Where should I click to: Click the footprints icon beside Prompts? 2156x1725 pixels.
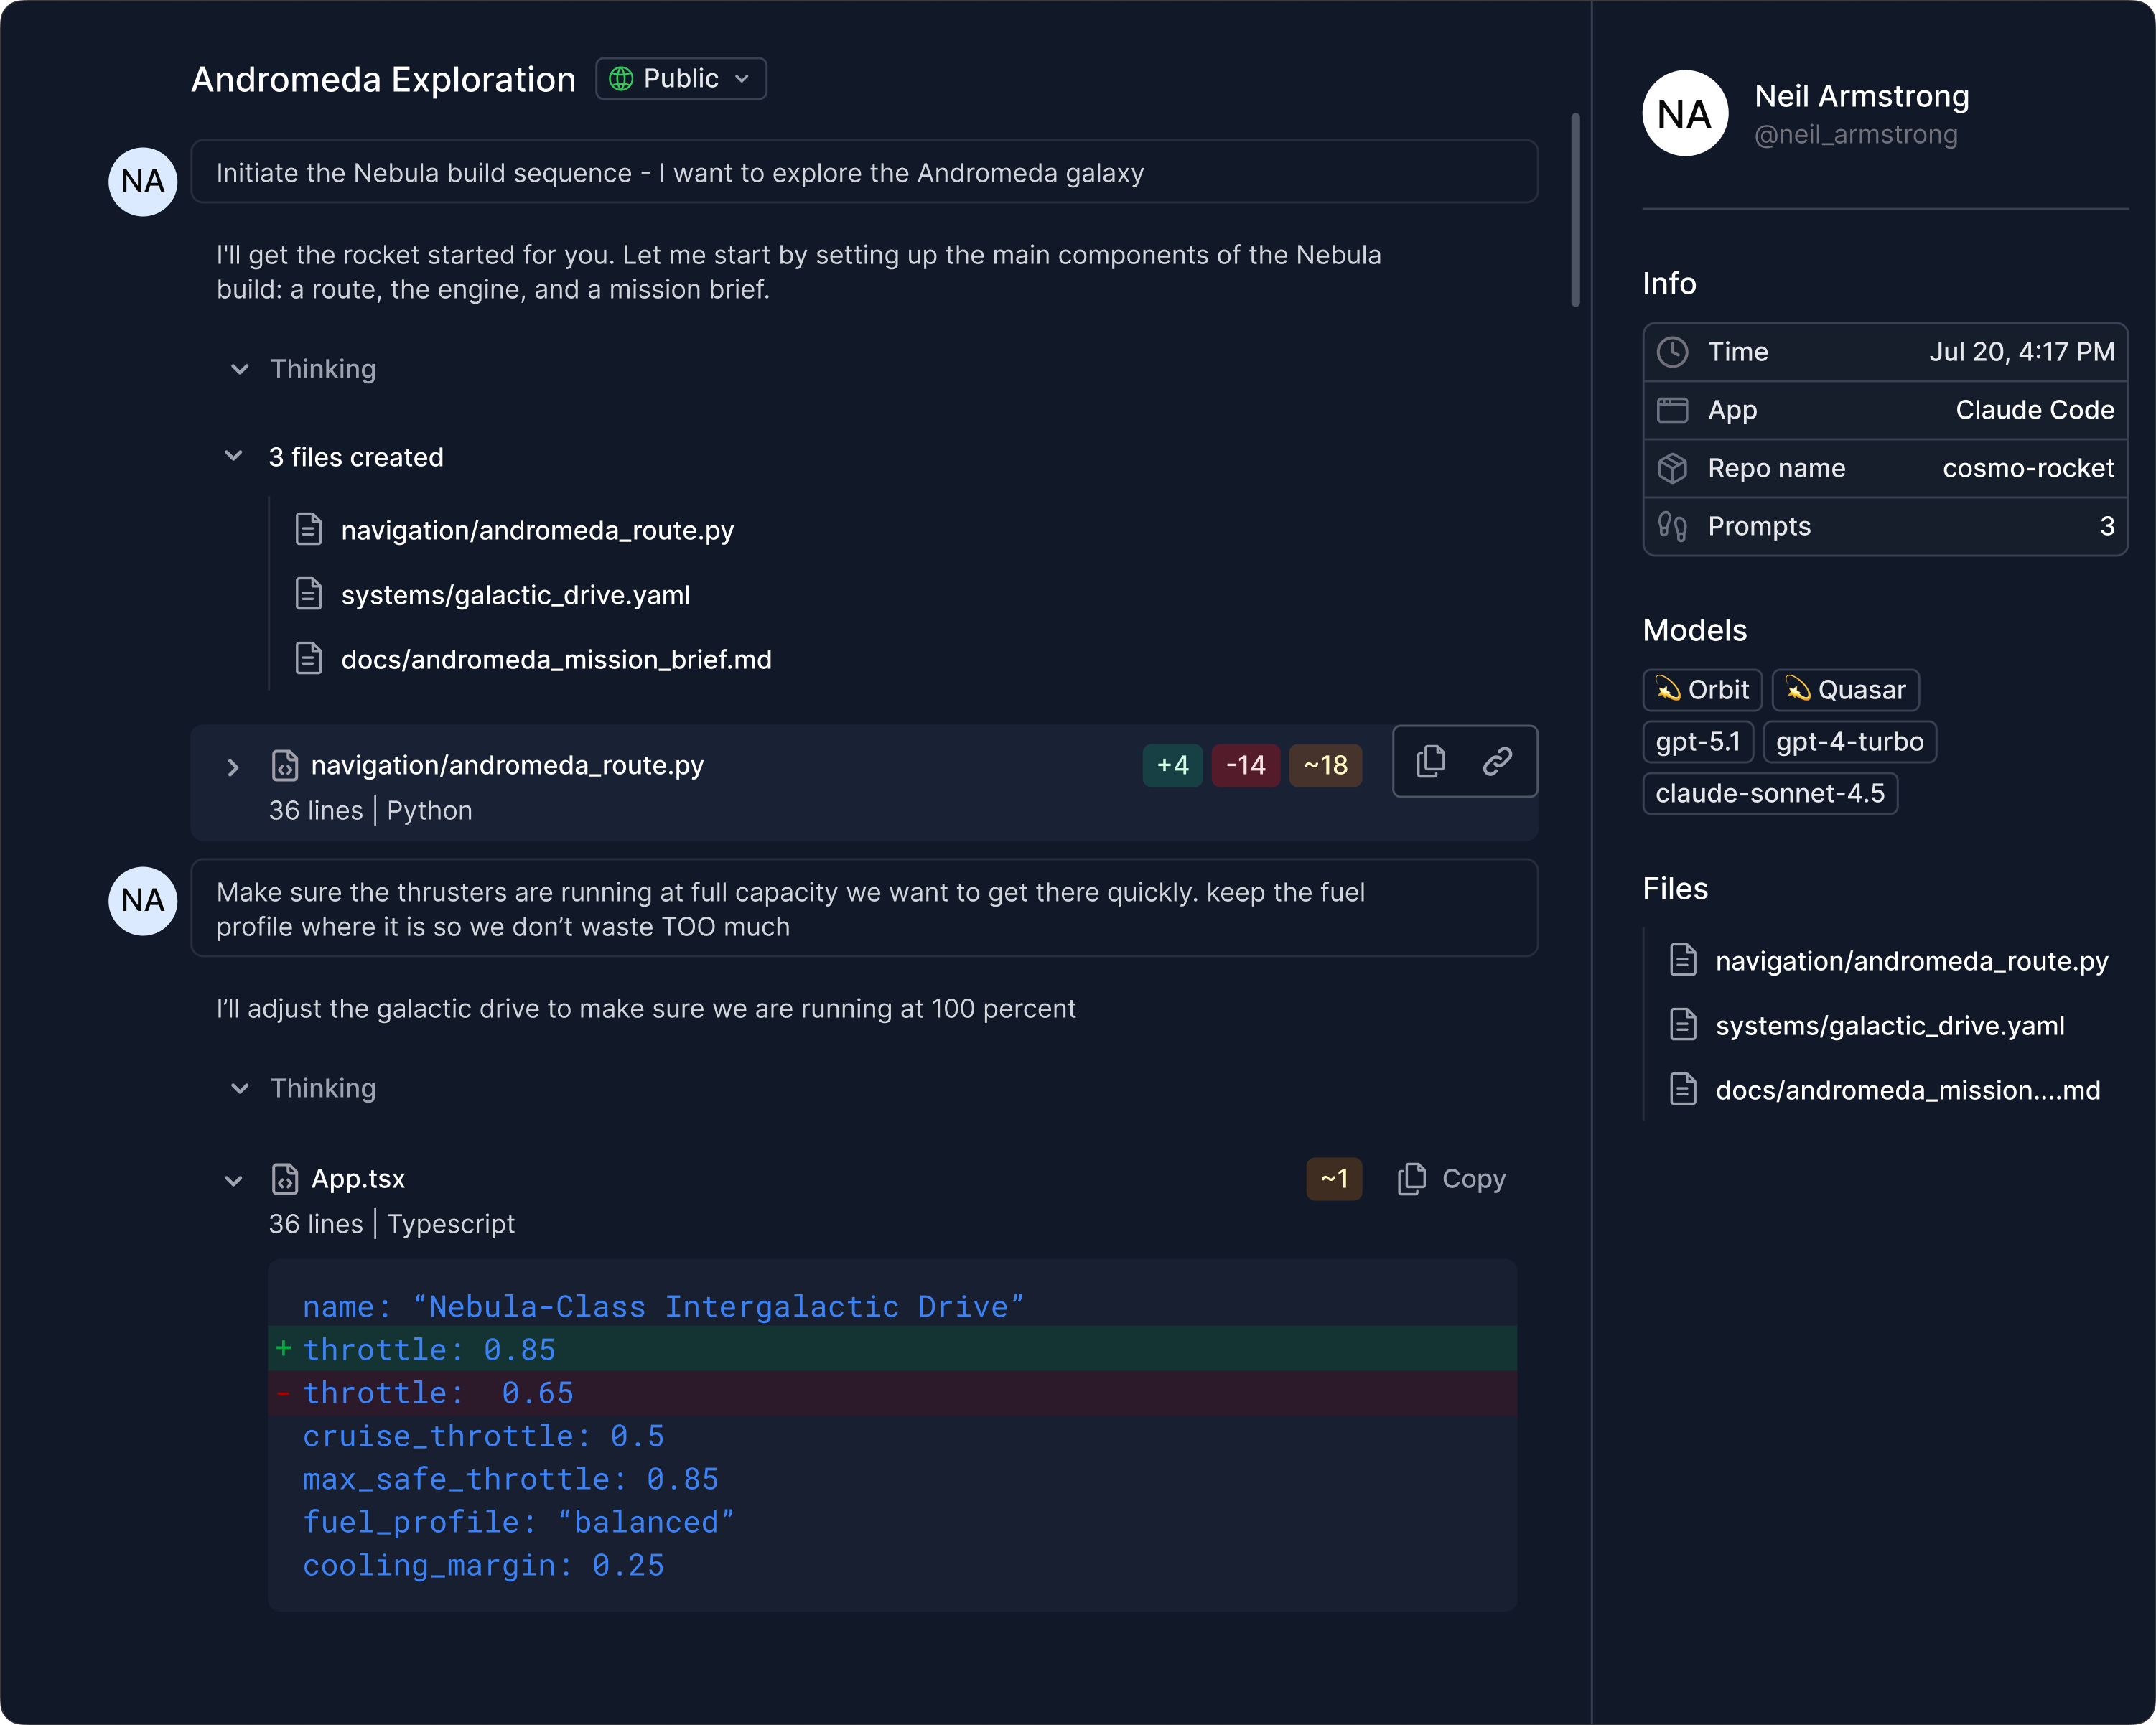1672,526
